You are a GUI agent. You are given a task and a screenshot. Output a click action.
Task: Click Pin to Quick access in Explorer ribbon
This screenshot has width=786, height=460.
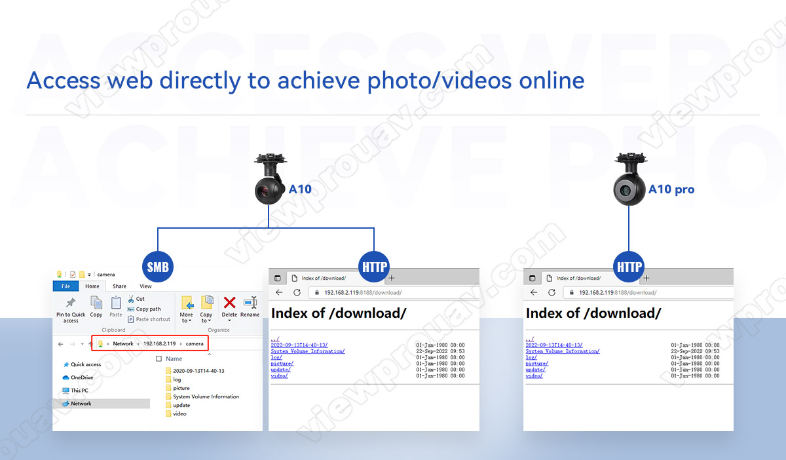(71, 309)
